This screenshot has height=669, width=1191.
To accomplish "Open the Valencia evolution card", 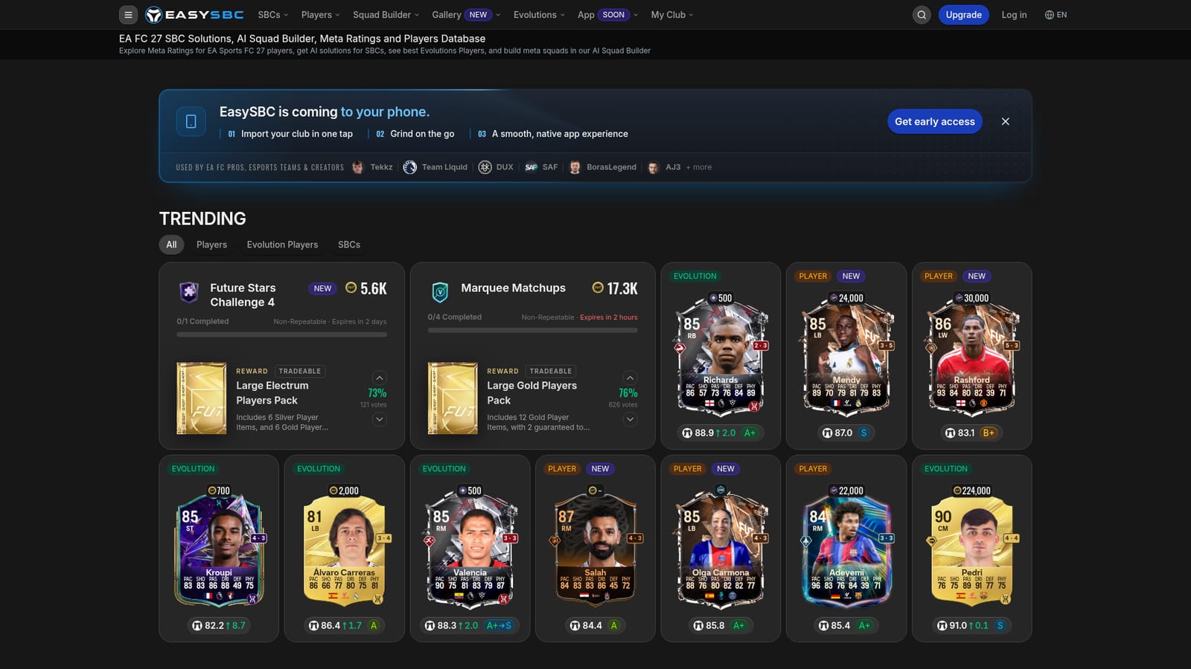I will (x=470, y=549).
